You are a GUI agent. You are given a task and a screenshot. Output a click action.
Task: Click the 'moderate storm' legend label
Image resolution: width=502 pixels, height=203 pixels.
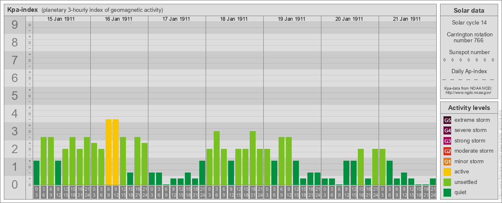click(x=474, y=151)
